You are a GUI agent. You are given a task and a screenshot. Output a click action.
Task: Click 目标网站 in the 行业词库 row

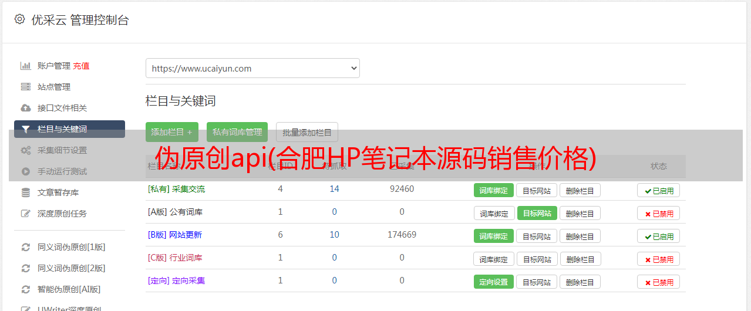coord(537,259)
